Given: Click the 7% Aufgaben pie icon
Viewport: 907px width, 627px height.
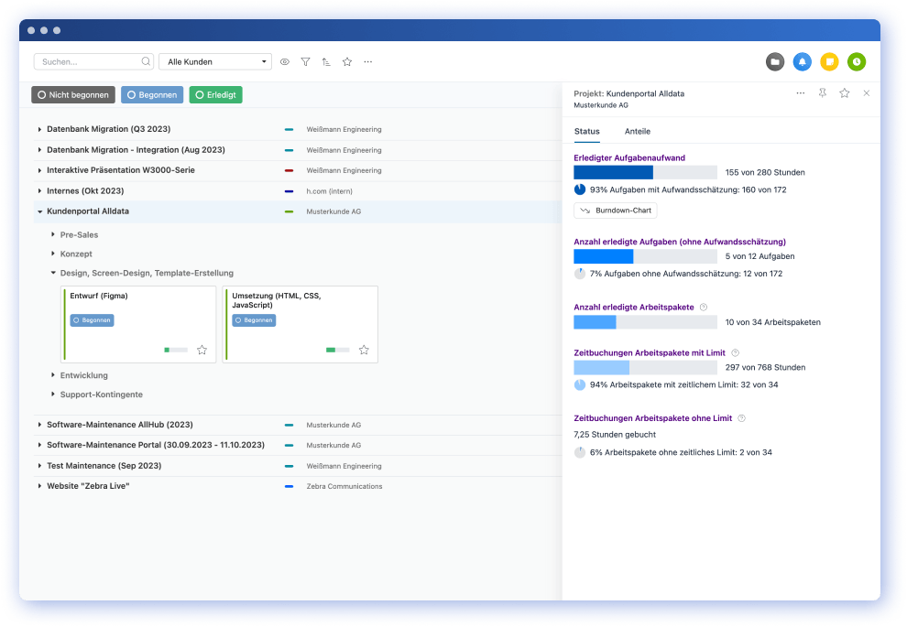Looking at the screenshot, I should tap(580, 274).
